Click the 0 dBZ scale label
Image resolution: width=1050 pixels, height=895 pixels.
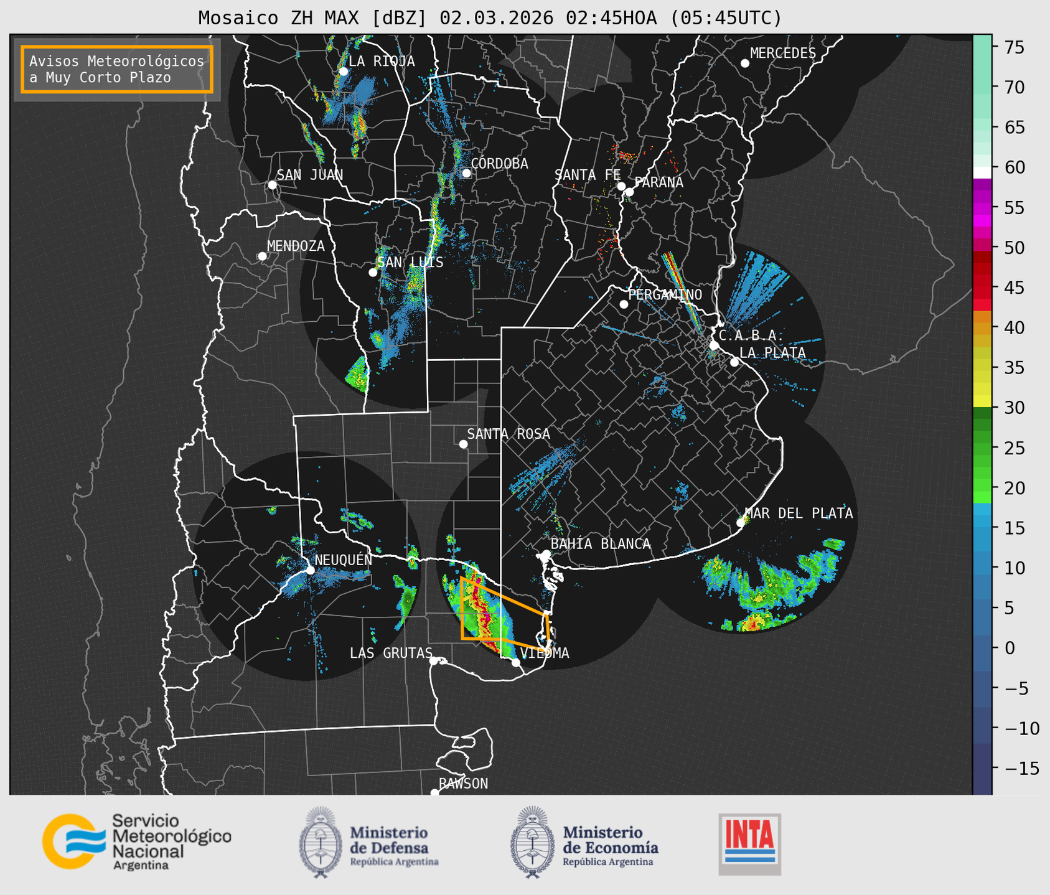(1010, 648)
